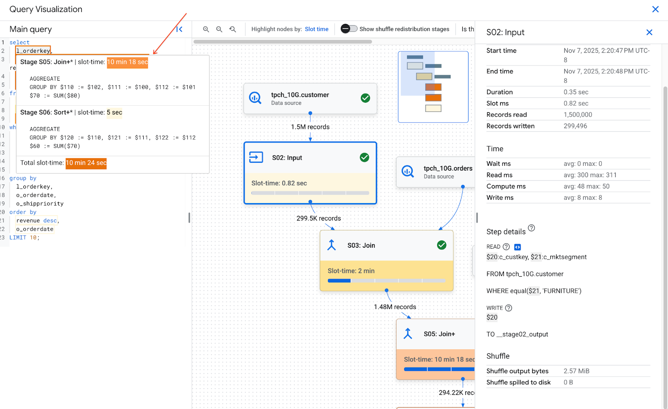Click the join icon on the S05 node

[x=408, y=334]
